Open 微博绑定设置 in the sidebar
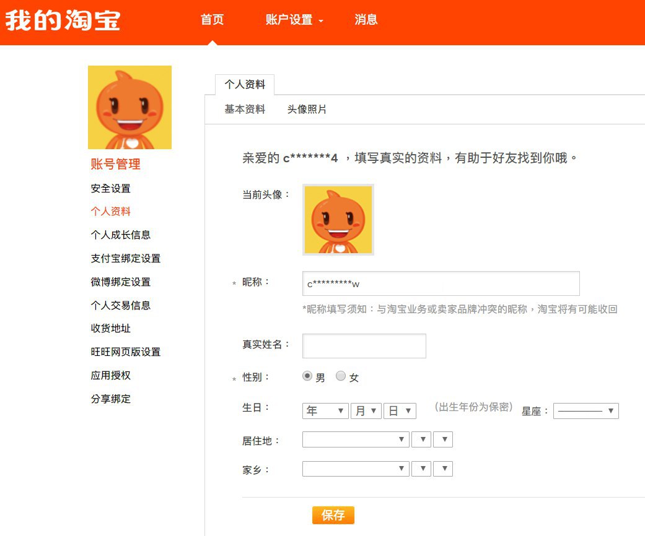 (x=121, y=282)
